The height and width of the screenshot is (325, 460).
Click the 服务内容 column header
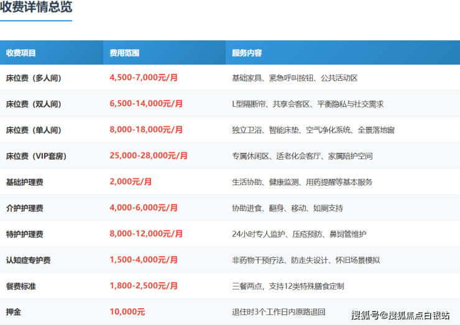click(247, 53)
